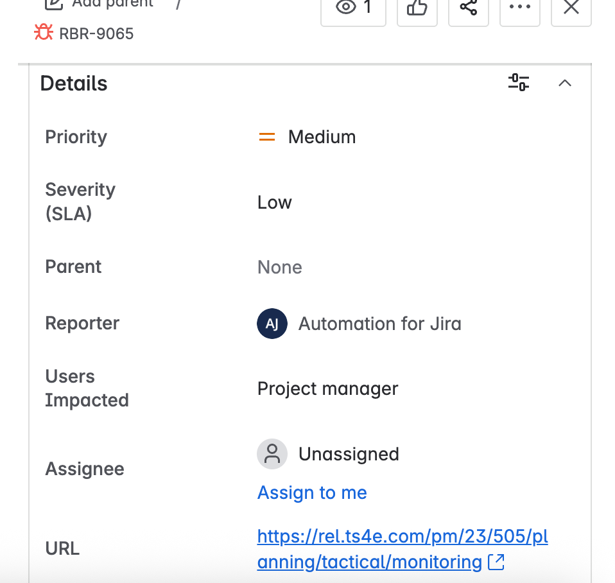Click the Assign to me link
This screenshot has height=583, width=615.
(312, 492)
